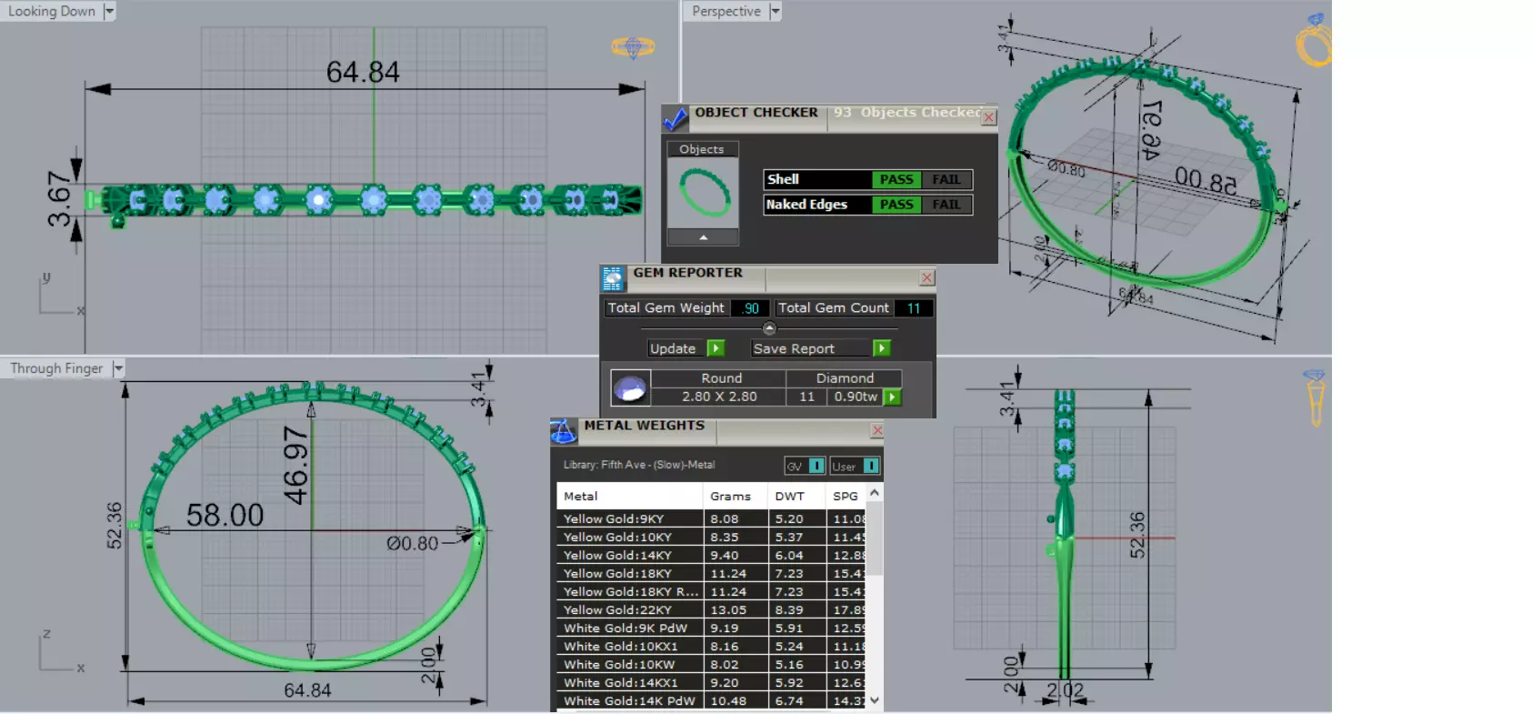Click the Metal Weights scroll down arrow

[x=875, y=700]
